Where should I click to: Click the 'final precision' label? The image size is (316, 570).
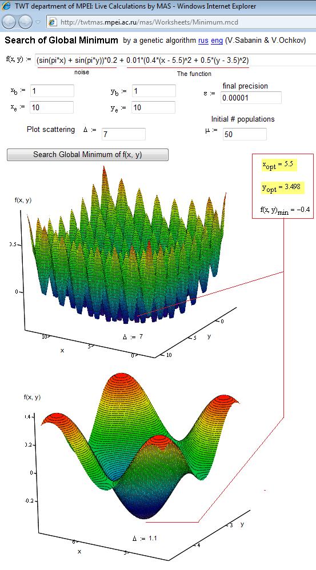coord(245,86)
